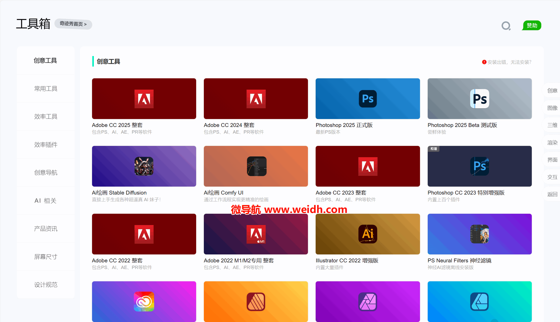Select 效率插件 in left sidebar
Screen dimensions: 560x322
[x=46, y=145]
